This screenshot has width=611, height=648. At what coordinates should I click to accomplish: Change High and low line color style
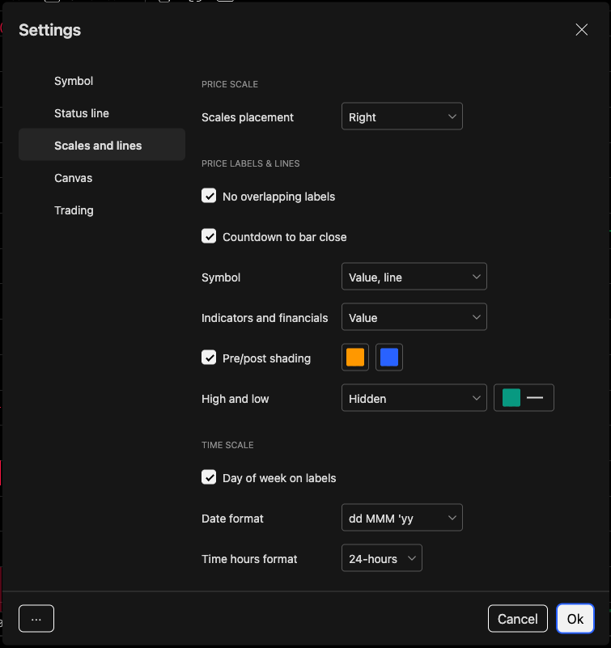524,398
